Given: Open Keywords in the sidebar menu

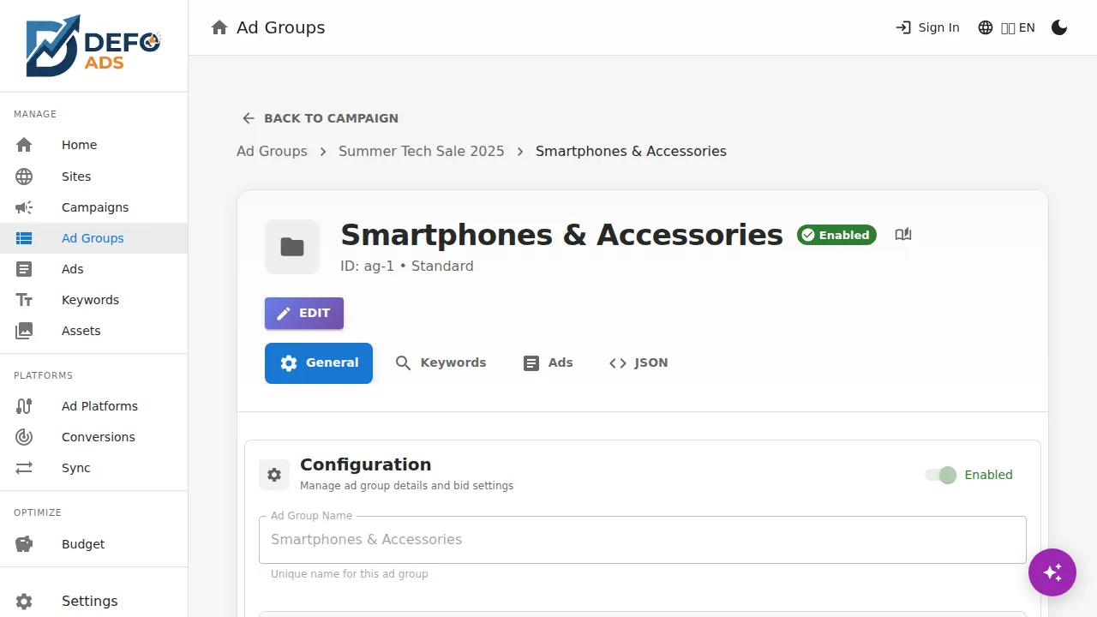Looking at the screenshot, I should click(x=93, y=300).
